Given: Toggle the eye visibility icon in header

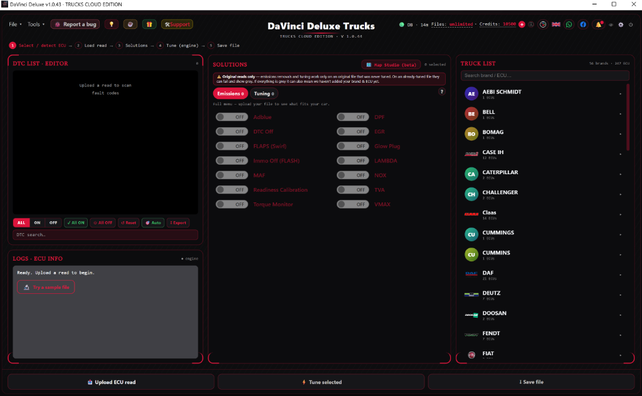Looking at the screenshot, I should pos(611,24).
